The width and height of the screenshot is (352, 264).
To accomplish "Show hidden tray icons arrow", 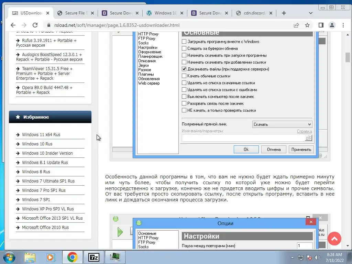I will click(x=292, y=257).
